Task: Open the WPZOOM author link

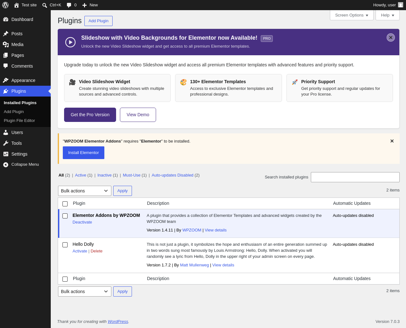Action: pyautogui.click(x=192, y=230)
